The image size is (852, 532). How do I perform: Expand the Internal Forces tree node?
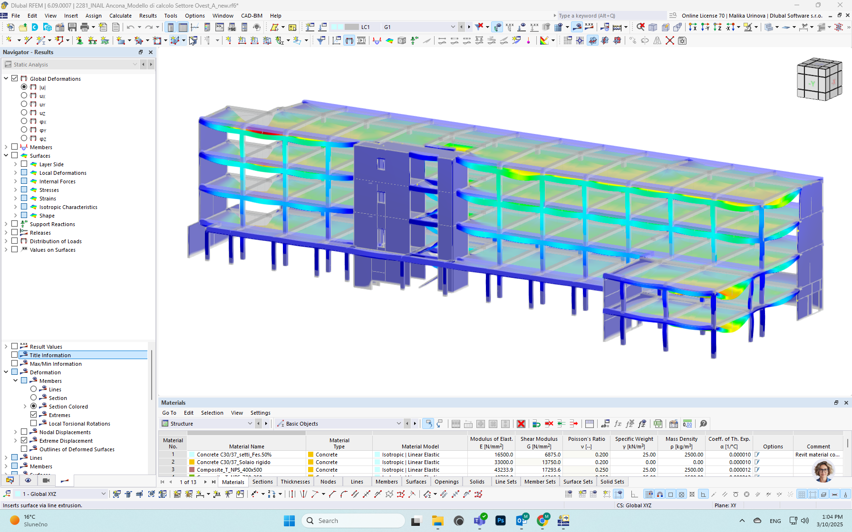pyautogui.click(x=15, y=181)
